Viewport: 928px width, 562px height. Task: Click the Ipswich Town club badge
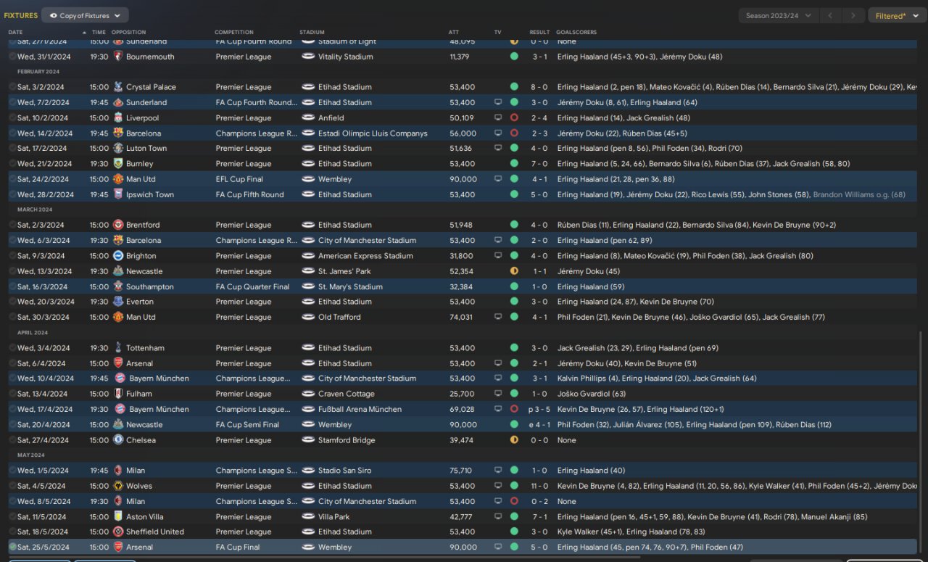tap(118, 194)
